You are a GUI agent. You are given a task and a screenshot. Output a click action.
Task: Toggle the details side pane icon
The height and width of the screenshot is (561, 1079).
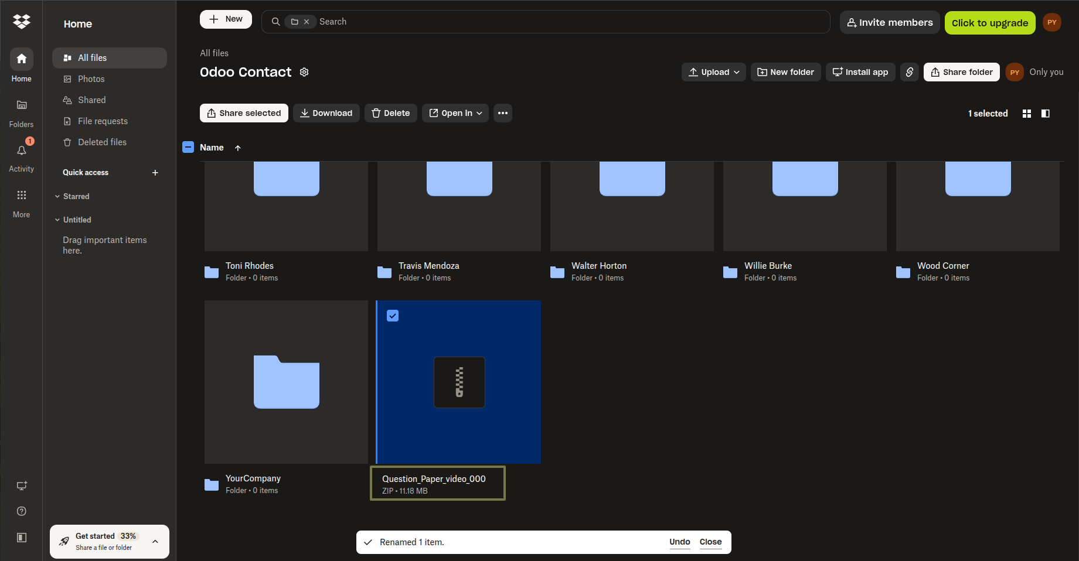click(1046, 114)
